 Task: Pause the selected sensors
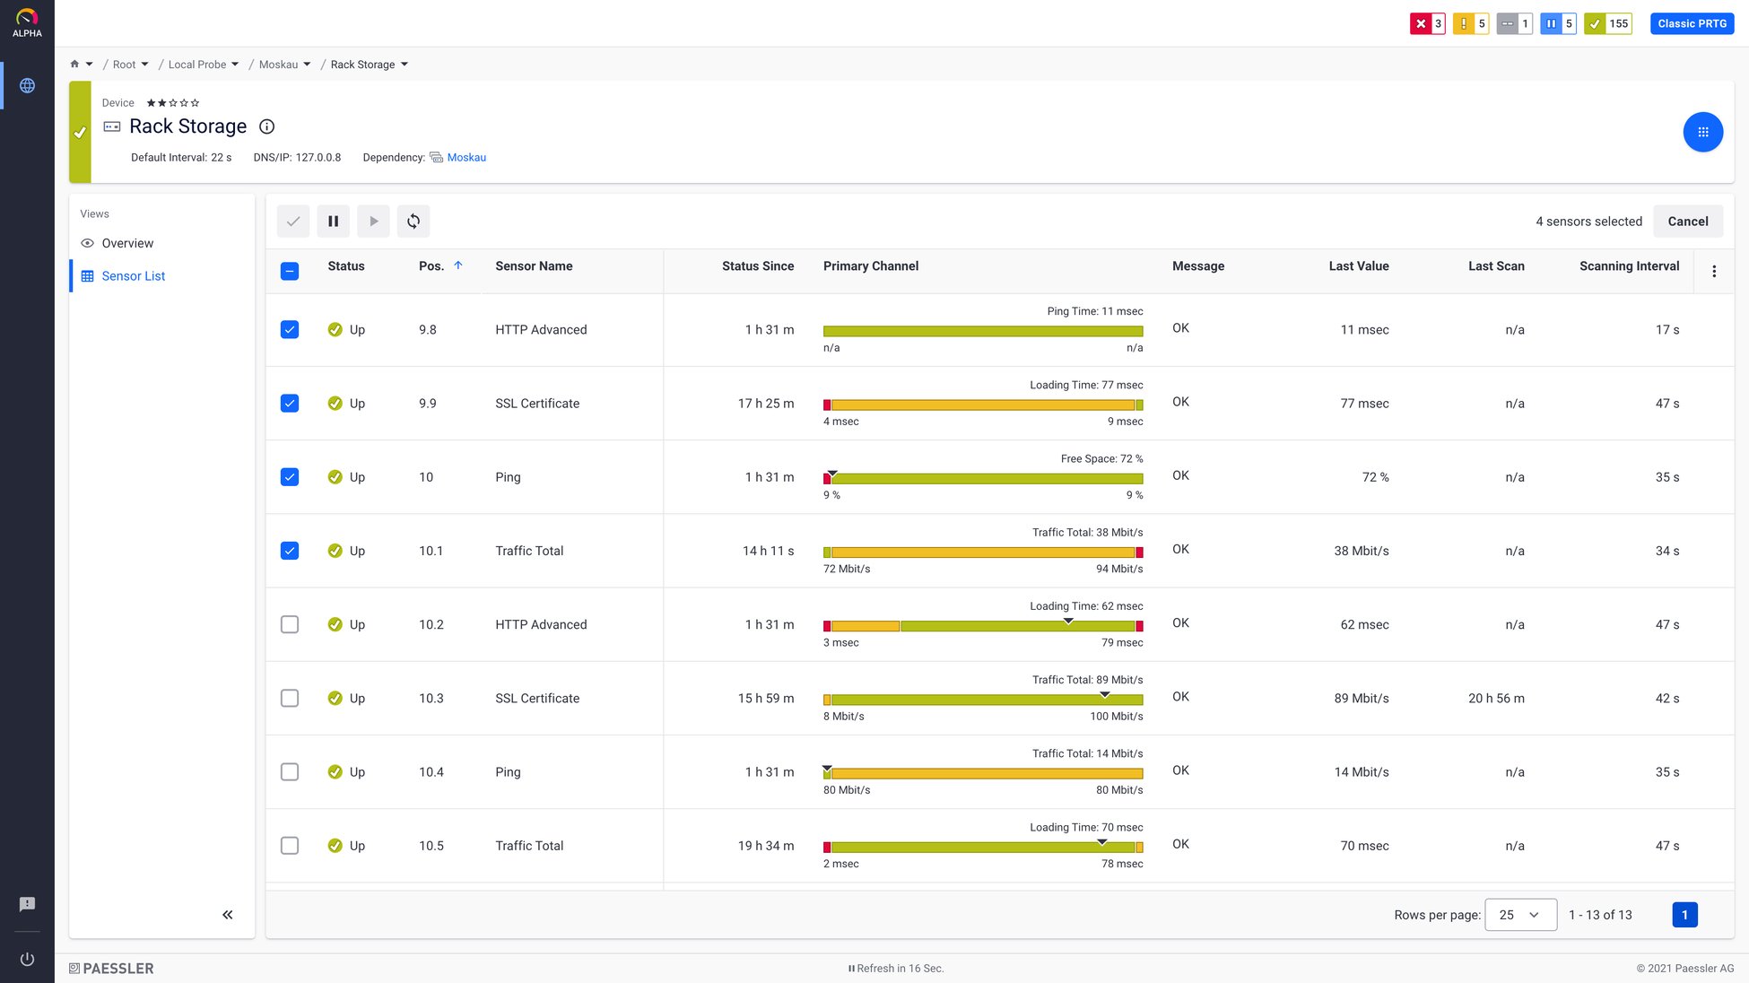coord(333,221)
